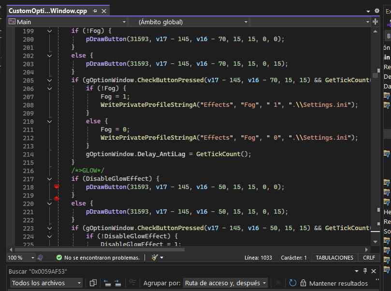
Task: Toggle the lock 'Mantener resultados' button
Action: [334, 283]
